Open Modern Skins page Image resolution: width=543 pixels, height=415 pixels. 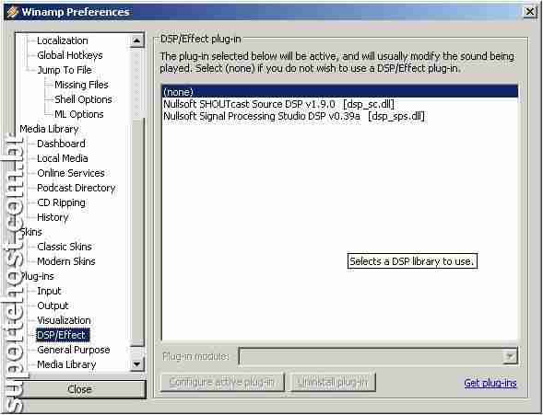point(65,261)
